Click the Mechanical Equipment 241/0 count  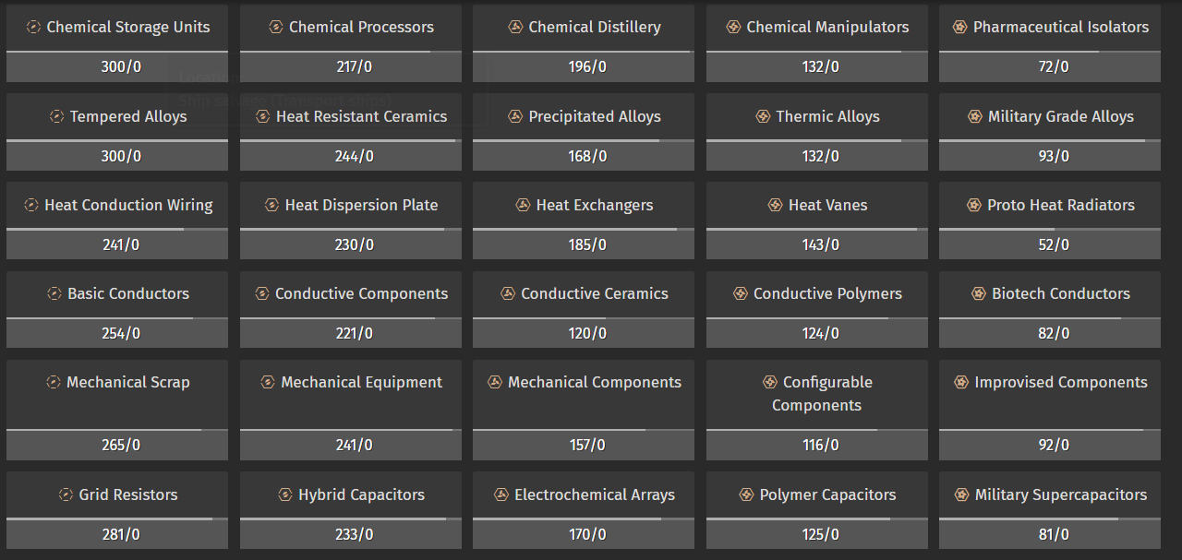tap(351, 445)
